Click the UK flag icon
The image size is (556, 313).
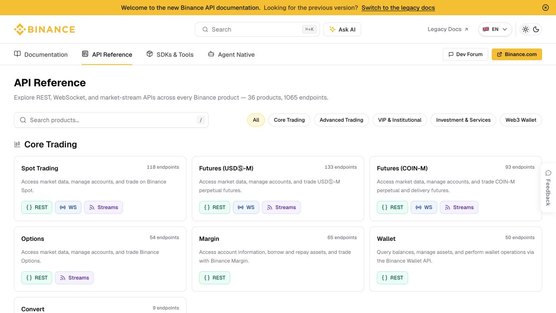tap(486, 30)
